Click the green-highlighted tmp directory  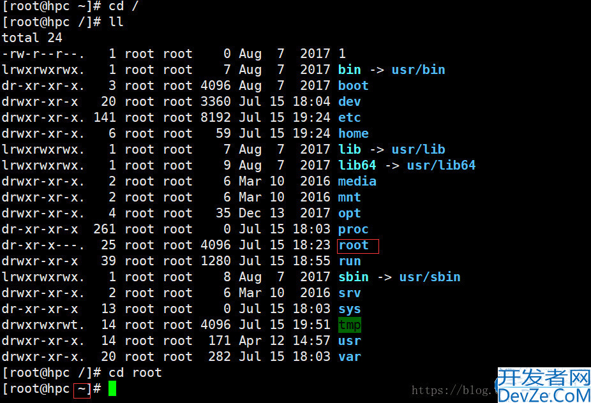coord(350,325)
